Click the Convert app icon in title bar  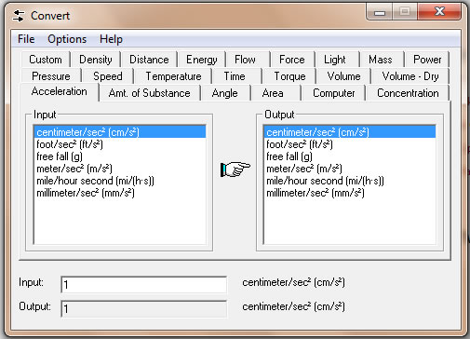click(x=19, y=16)
